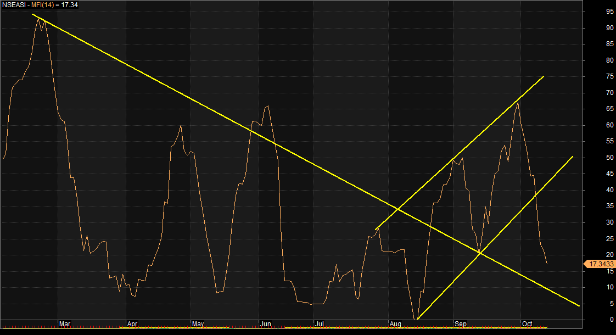Image resolution: width=616 pixels, height=335 pixels.
Task: Click the 5 value on price scale
Action: [x=612, y=304]
